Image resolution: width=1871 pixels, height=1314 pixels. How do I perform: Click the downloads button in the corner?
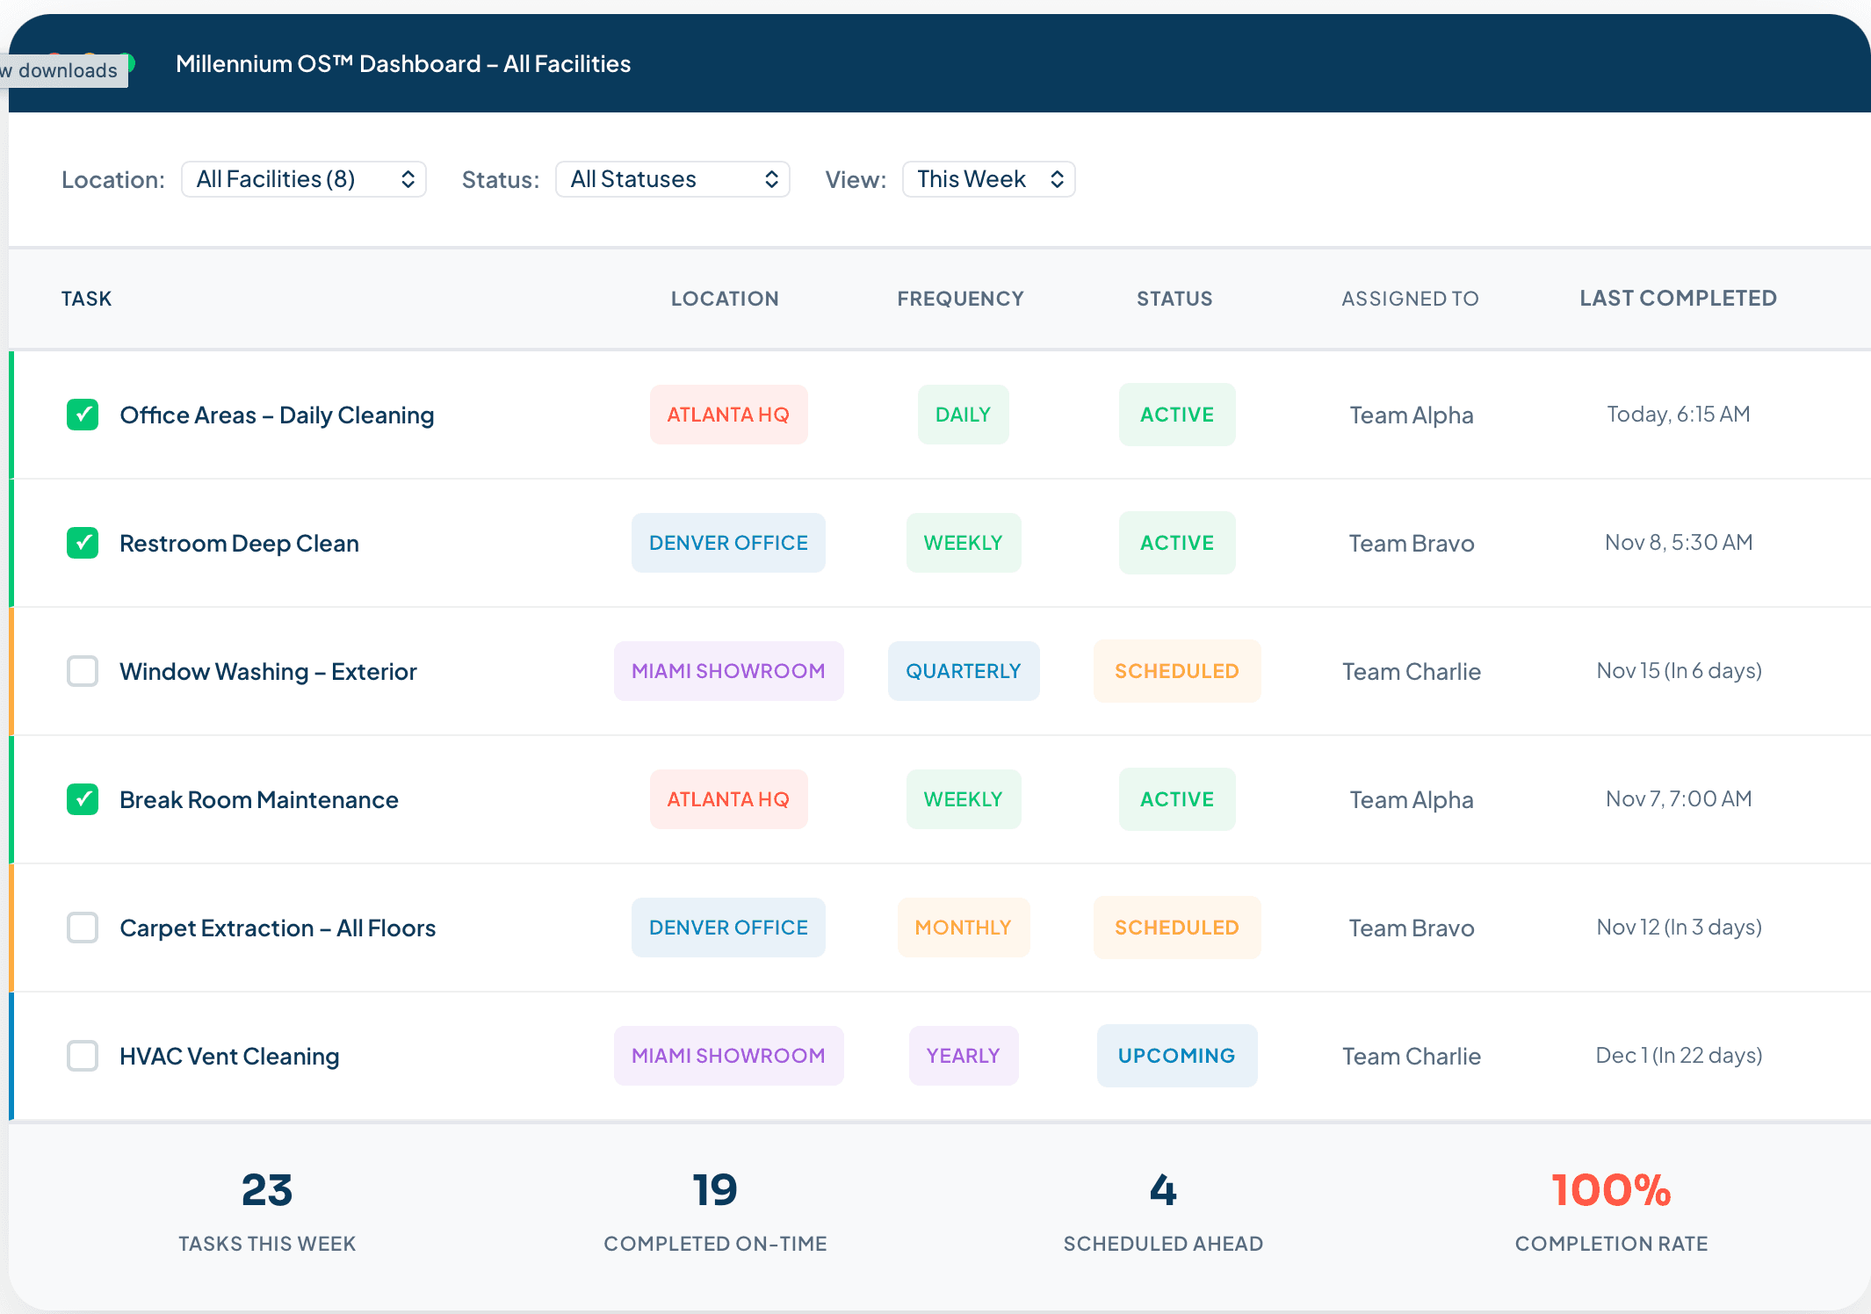tap(58, 70)
